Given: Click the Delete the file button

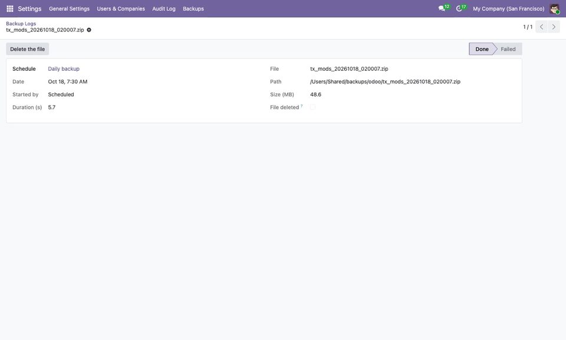Looking at the screenshot, I should click(28, 49).
